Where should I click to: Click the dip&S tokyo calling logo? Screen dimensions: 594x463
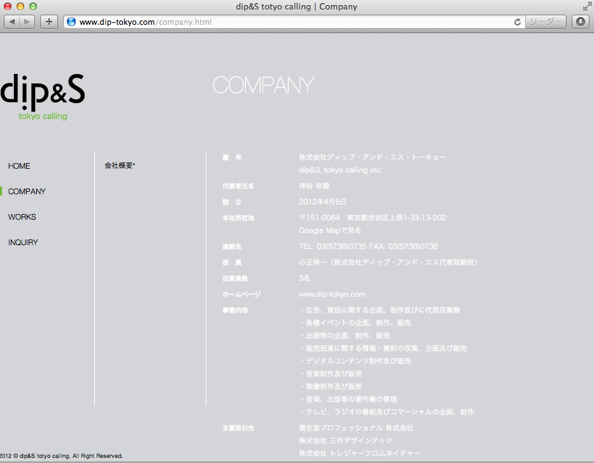(43, 97)
